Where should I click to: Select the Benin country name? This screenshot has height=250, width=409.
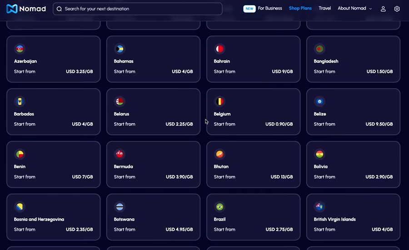click(x=20, y=166)
